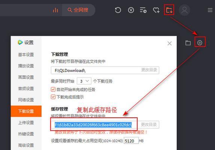
Task: Open the watch-later list clock icon
Action: tap(143, 10)
